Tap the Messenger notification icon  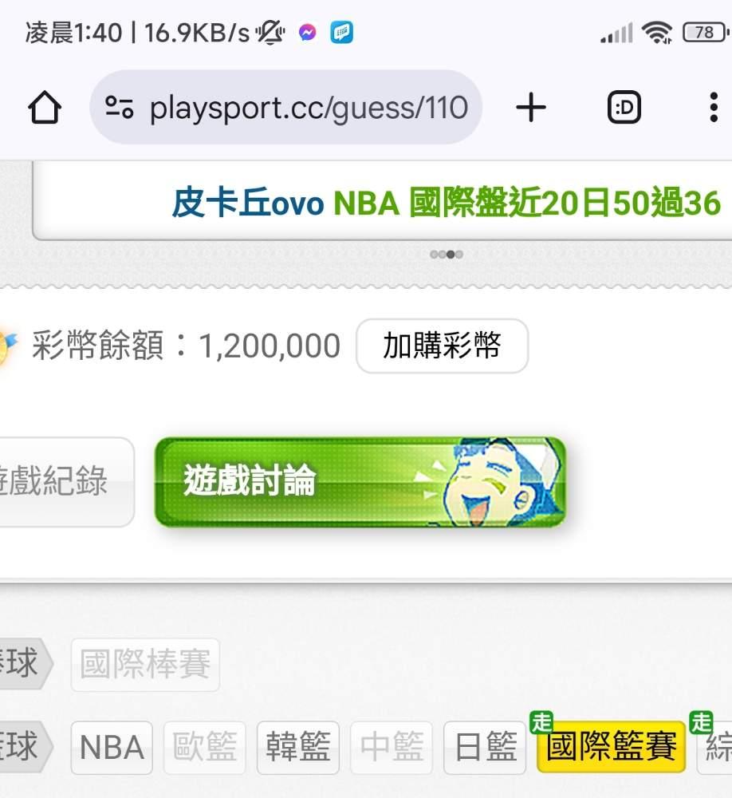click(307, 33)
